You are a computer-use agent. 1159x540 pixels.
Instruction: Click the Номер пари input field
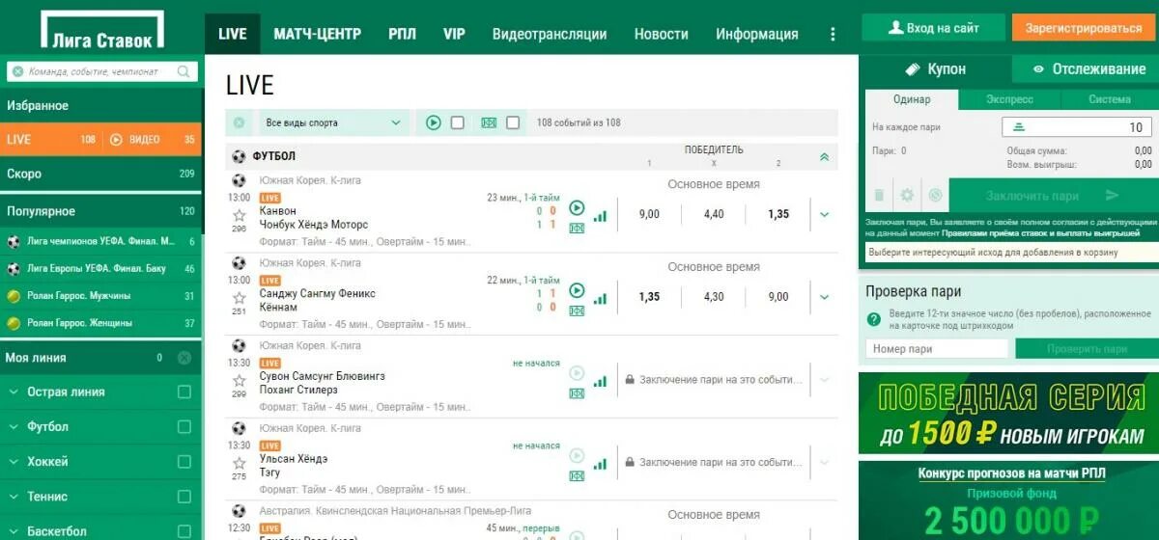click(937, 349)
